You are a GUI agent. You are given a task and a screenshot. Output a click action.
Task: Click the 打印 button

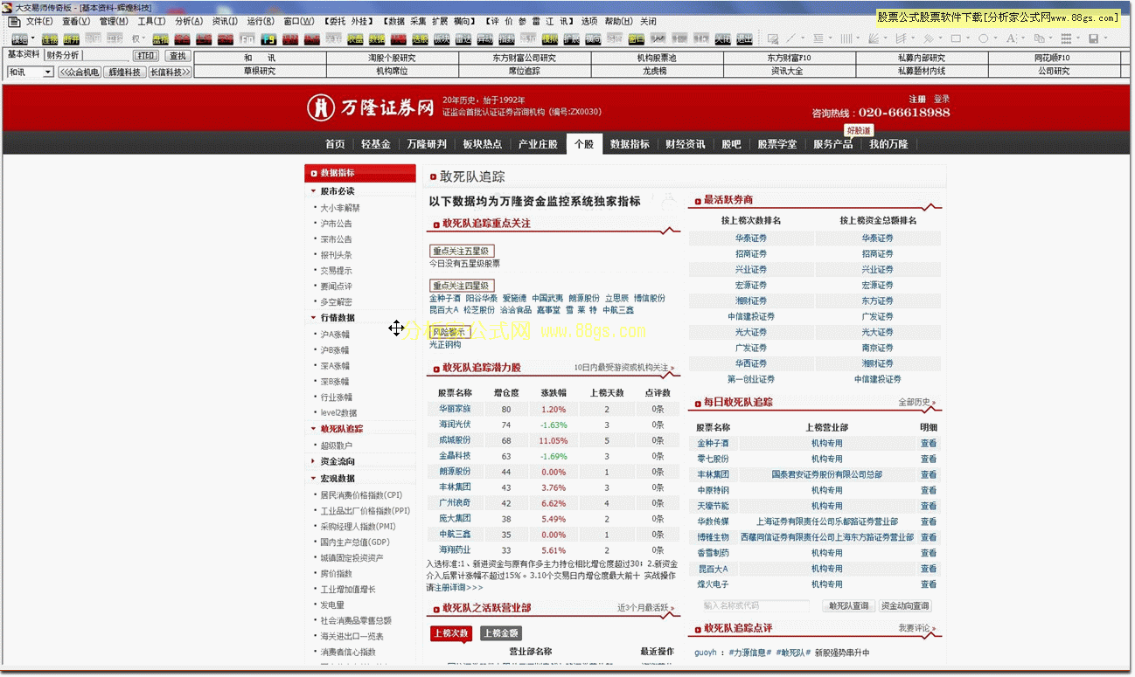pos(145,56)
